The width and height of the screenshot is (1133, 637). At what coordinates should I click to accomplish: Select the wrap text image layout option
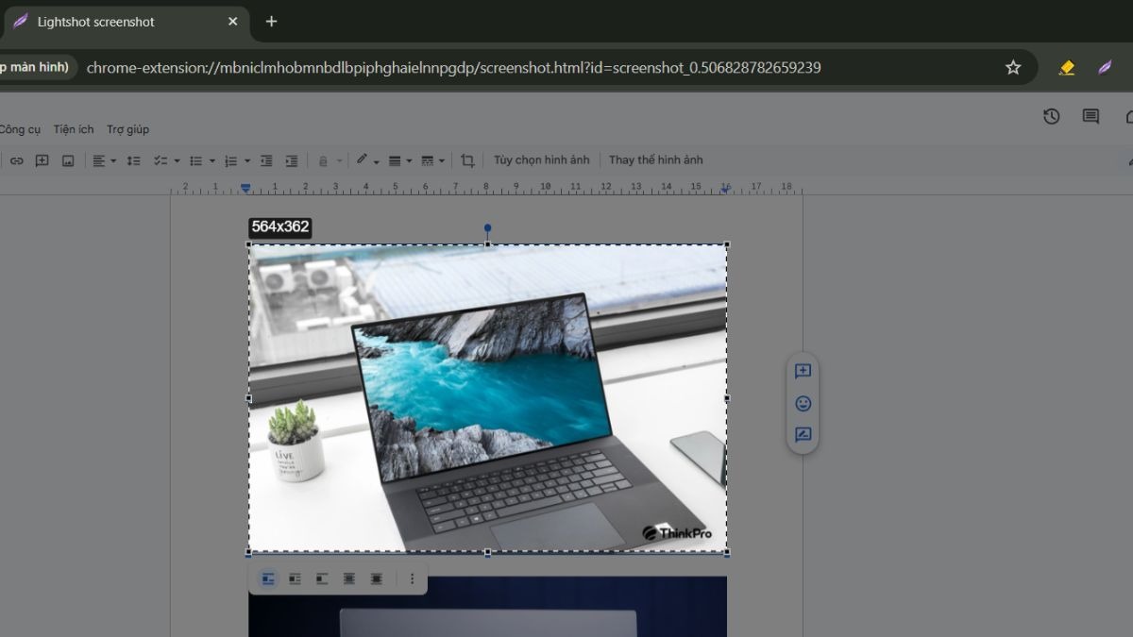[x=295, y=578]
